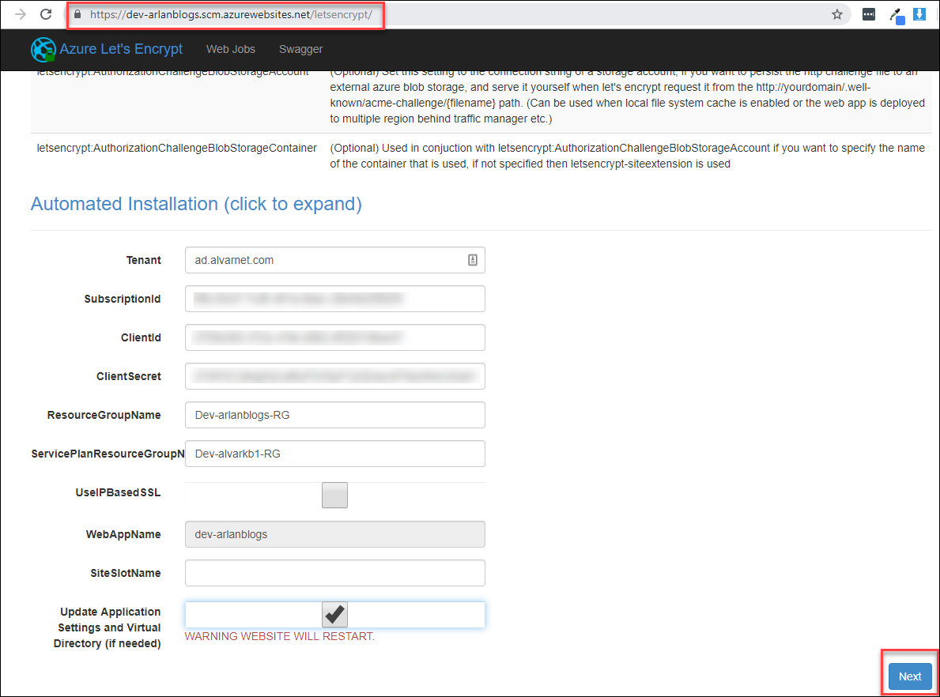Click 'WARNING WEBSITE WILL RESTART.' text
This screenshot has width=940, height=697.
(x=279, y=636)
